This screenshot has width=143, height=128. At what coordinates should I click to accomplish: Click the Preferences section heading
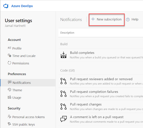click(x=17, y=74)
